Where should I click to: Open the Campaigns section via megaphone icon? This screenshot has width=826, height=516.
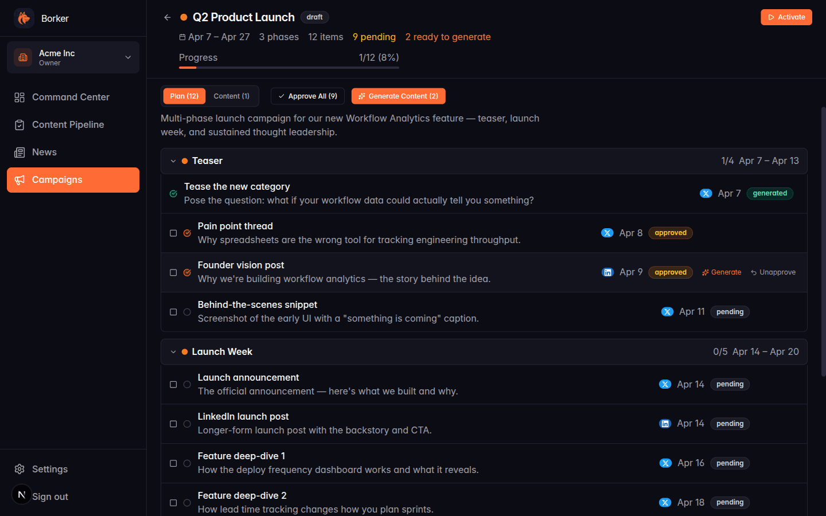tap(18, 180)
